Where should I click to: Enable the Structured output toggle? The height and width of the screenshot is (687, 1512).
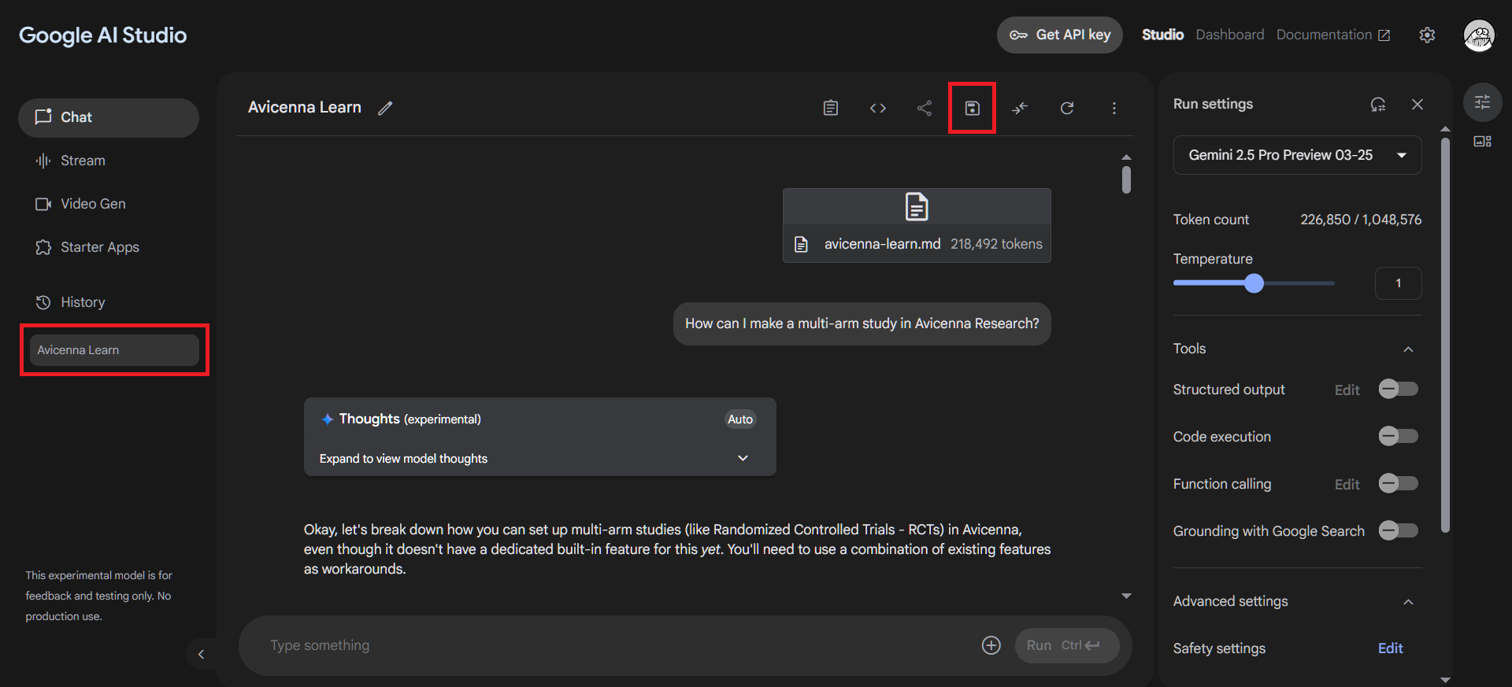click(x=1398, y=389)
